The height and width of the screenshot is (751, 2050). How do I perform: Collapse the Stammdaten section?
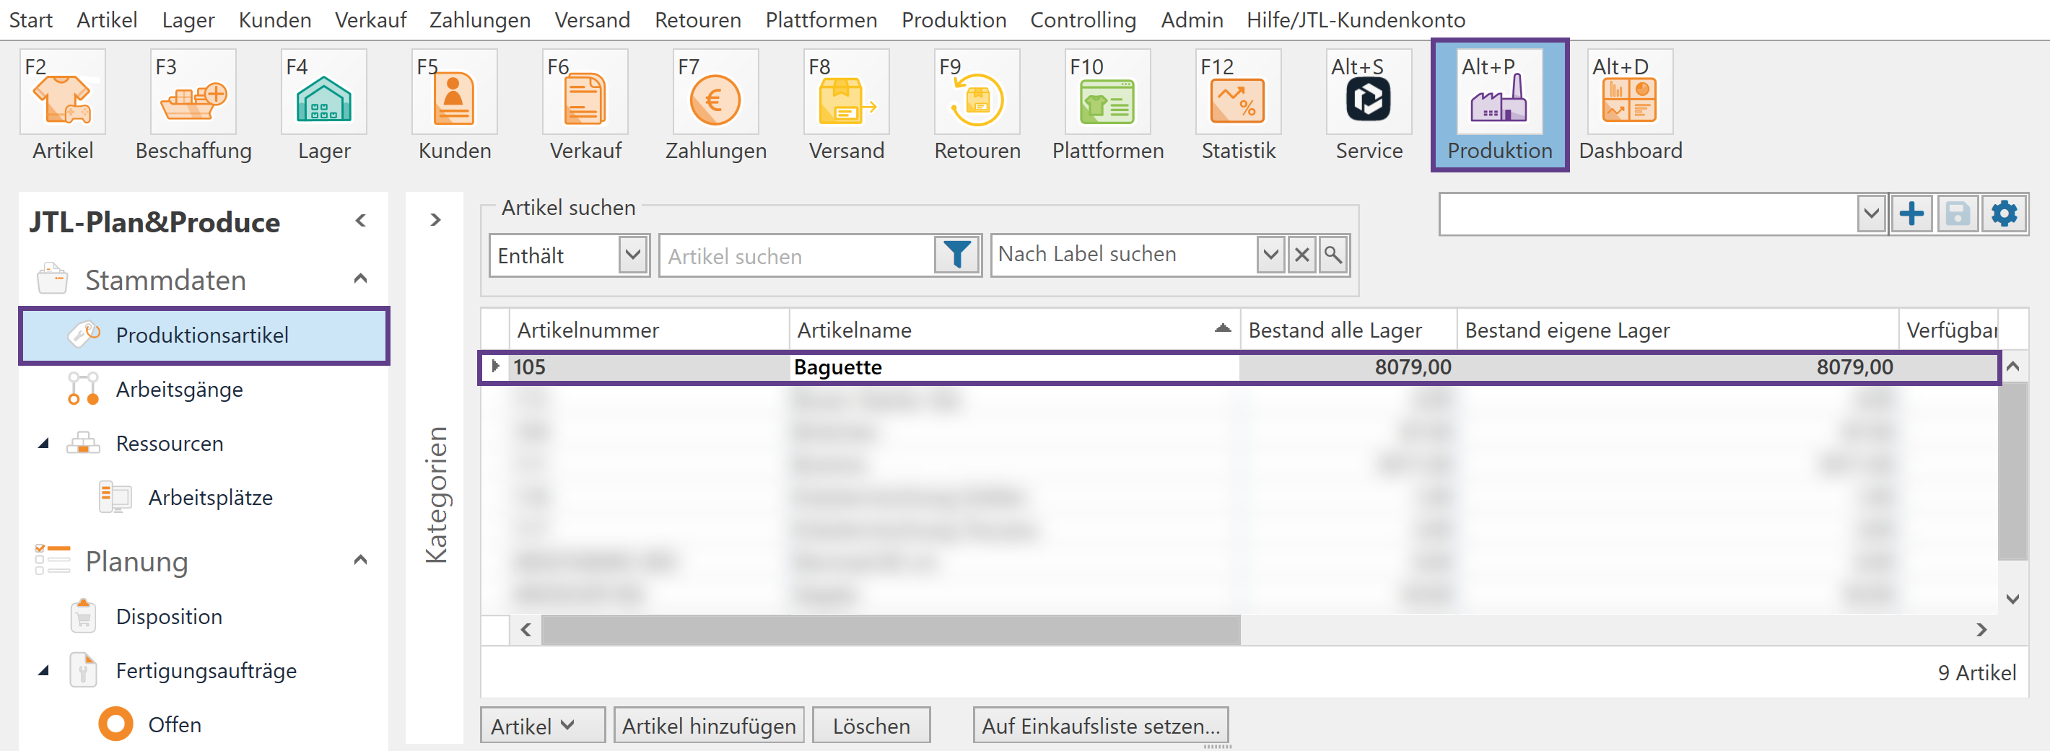pos(360,279)
